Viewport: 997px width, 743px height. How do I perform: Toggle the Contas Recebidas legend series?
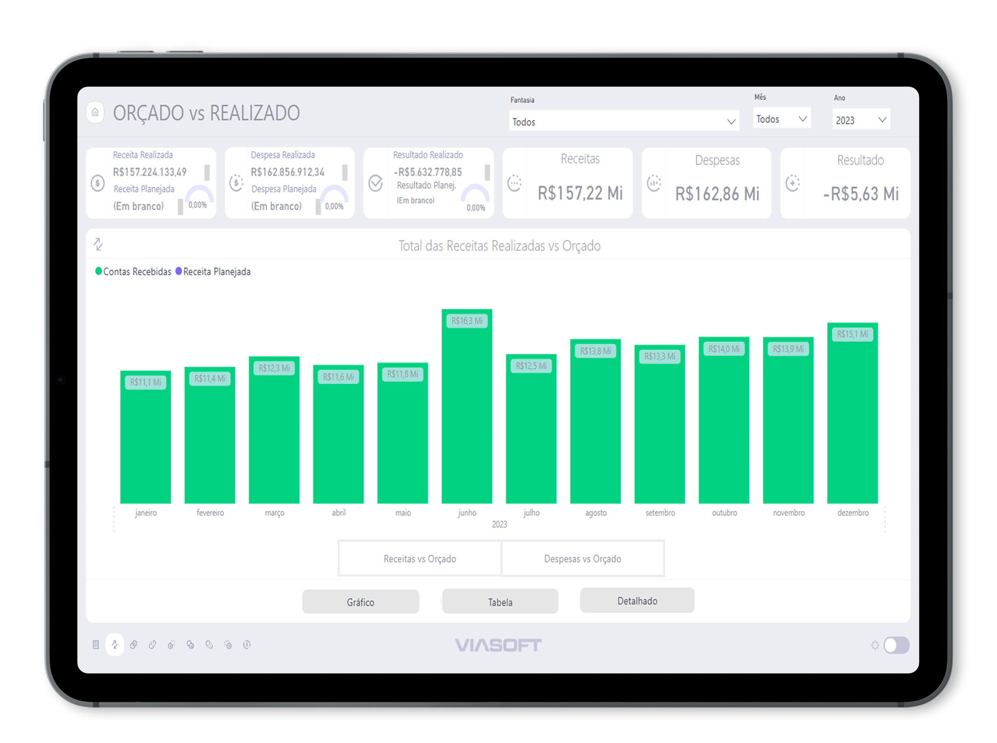[133, 271]
